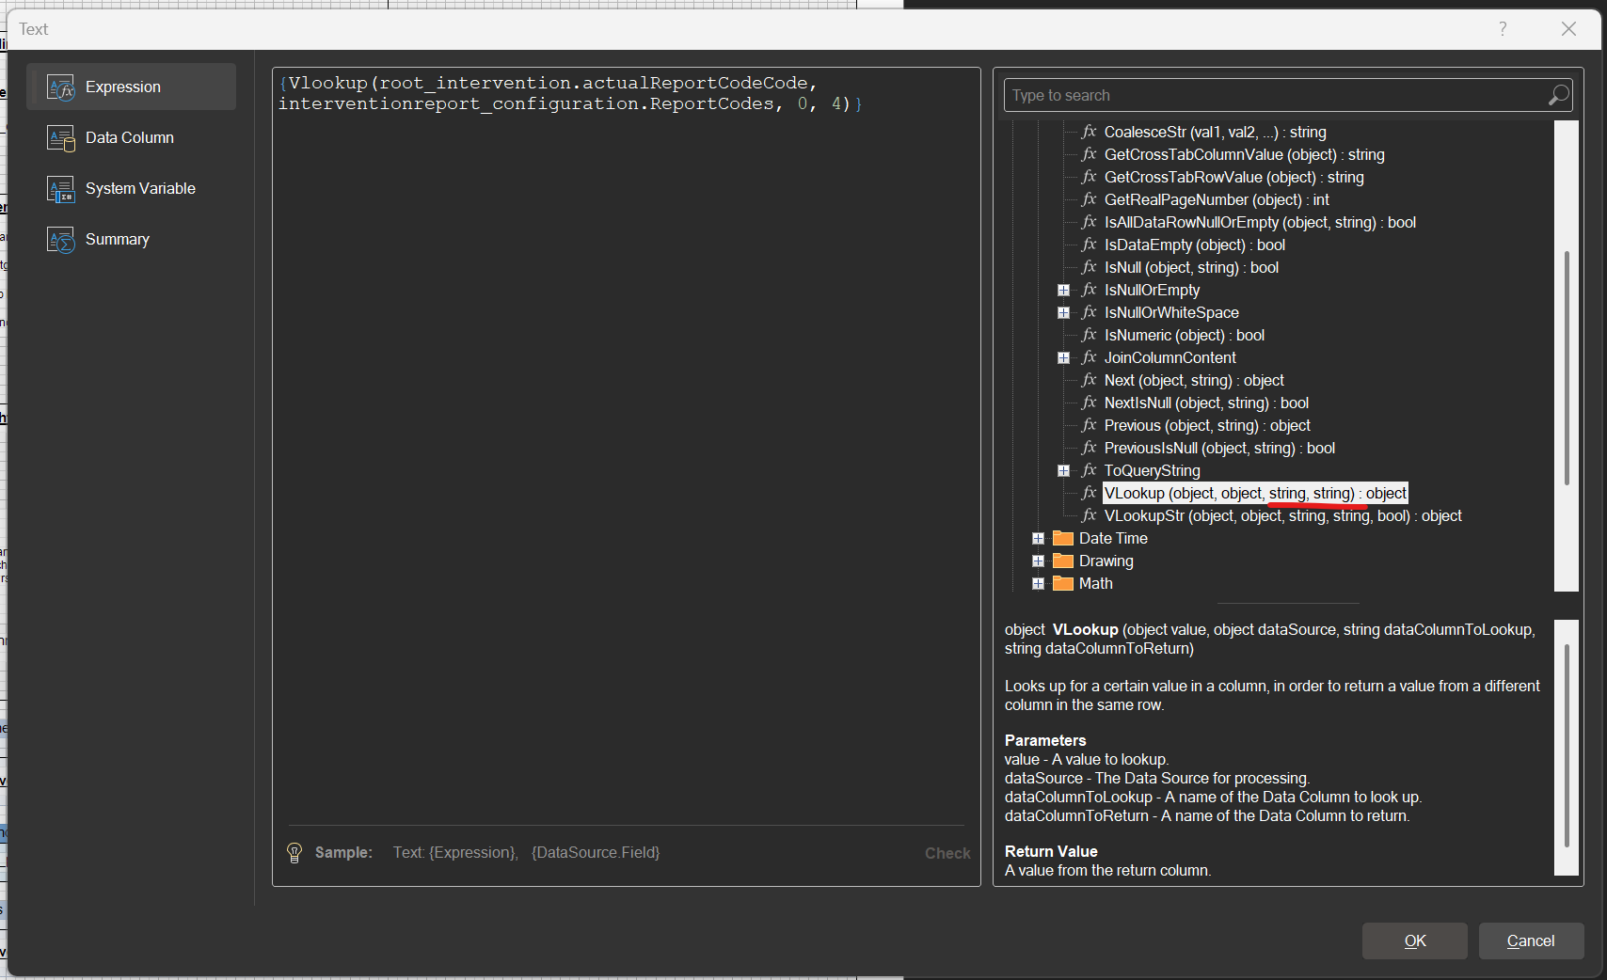Click the fx icon beside IsNumeric
The width and height of the screenshot is (1607, 980).
click(1090, 335)
